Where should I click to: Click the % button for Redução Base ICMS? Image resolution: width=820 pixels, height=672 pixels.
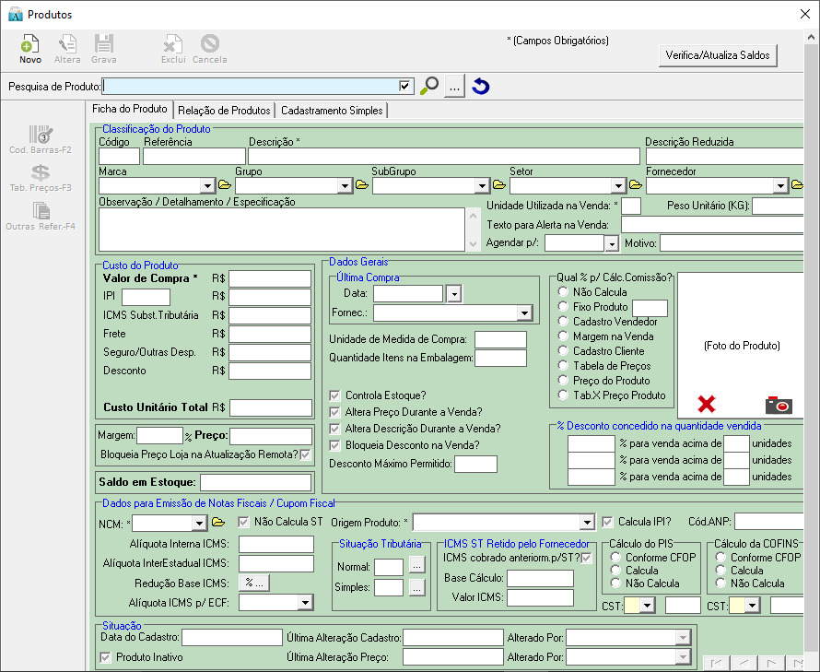tap(252, 583)
